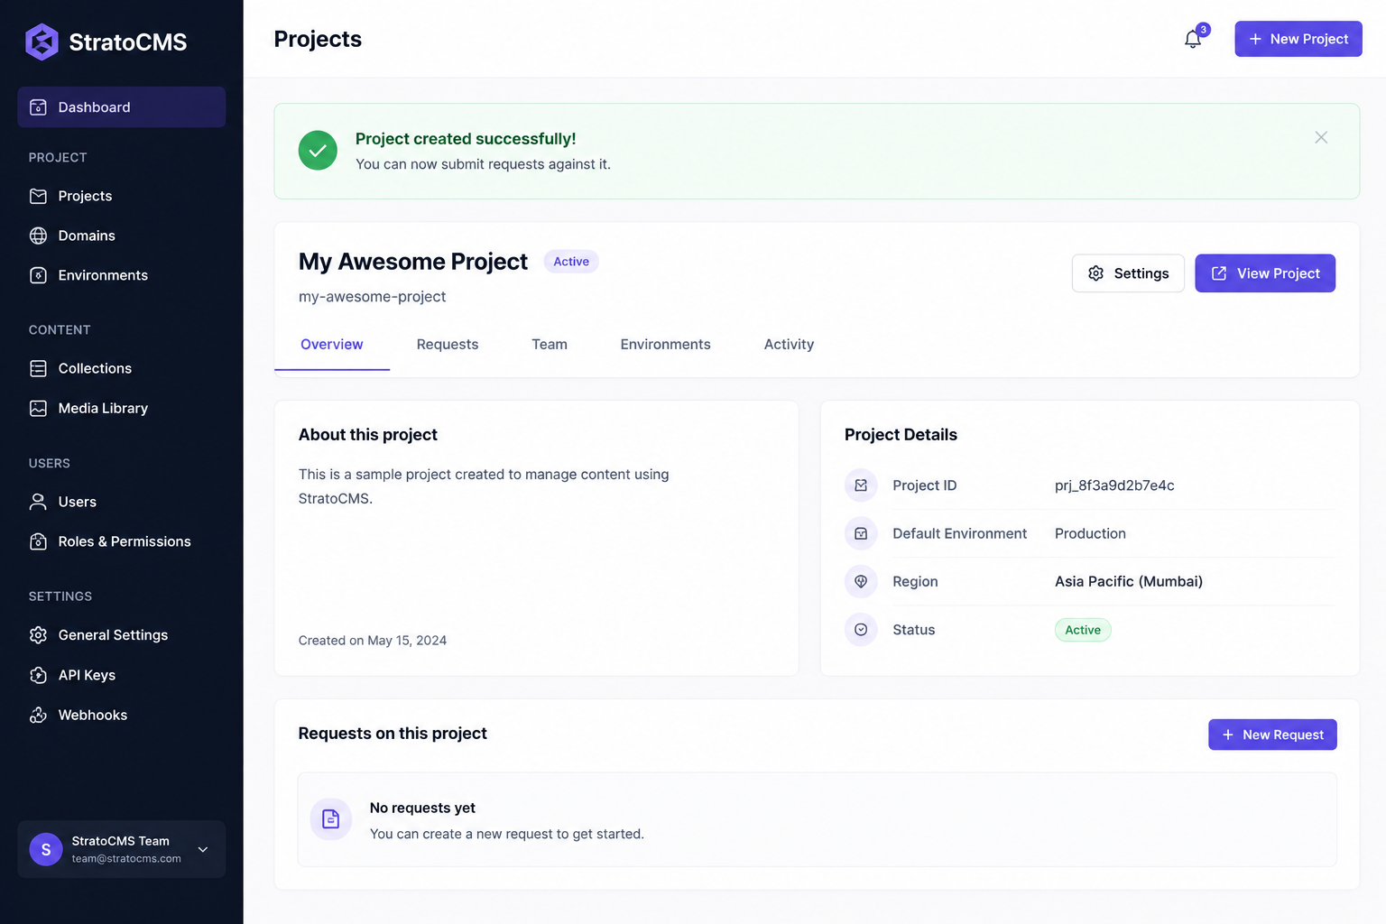Screen dimensions: 1386x924
Task: Click the Environments icon in sidebar
Action: click(x=38, y=275)
